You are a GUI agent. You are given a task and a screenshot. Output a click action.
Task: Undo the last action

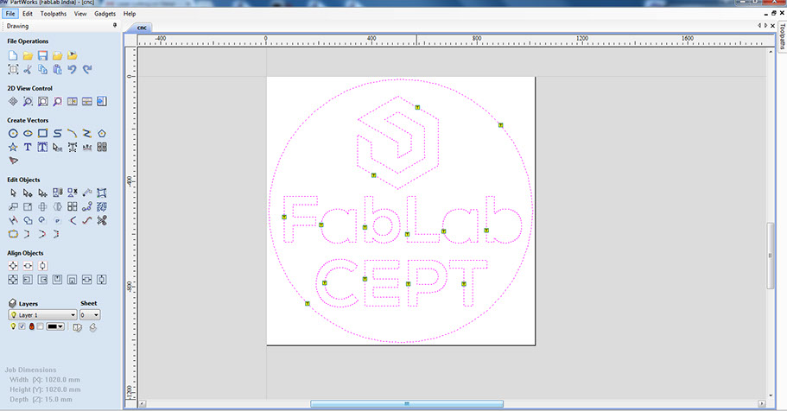[73, 69]
